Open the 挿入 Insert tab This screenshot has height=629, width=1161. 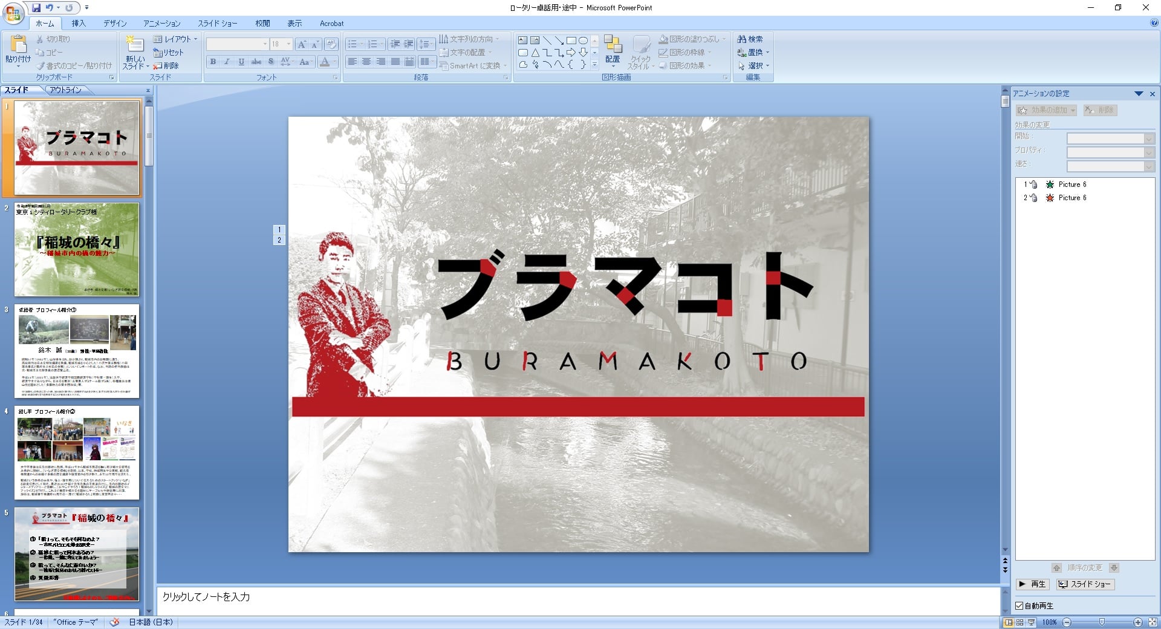click(79, 24)
